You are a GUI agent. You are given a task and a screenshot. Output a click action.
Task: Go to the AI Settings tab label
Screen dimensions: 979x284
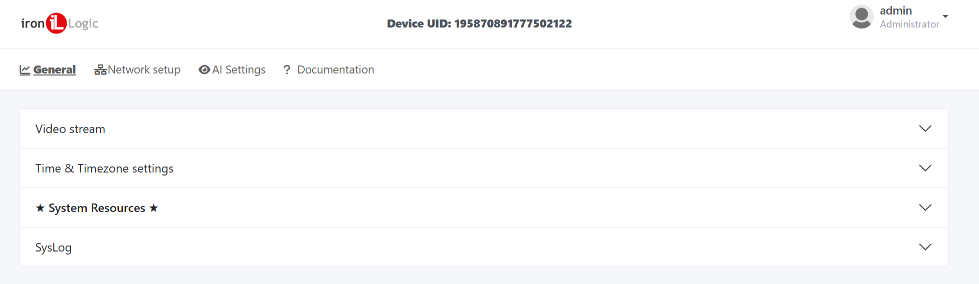239,70
